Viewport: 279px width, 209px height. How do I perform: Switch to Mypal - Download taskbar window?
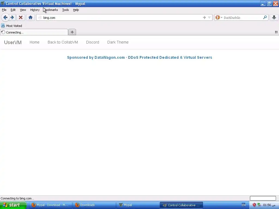tap(50, 205)
